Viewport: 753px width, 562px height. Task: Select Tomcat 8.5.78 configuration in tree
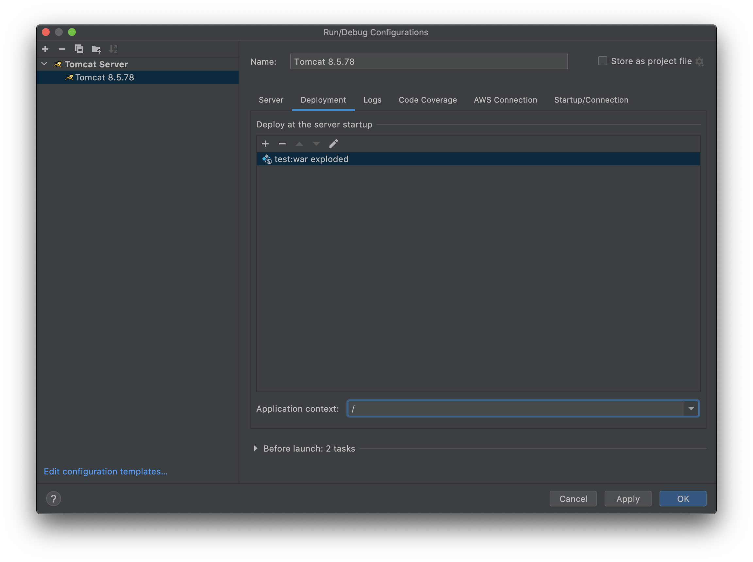tap(105, 77)
